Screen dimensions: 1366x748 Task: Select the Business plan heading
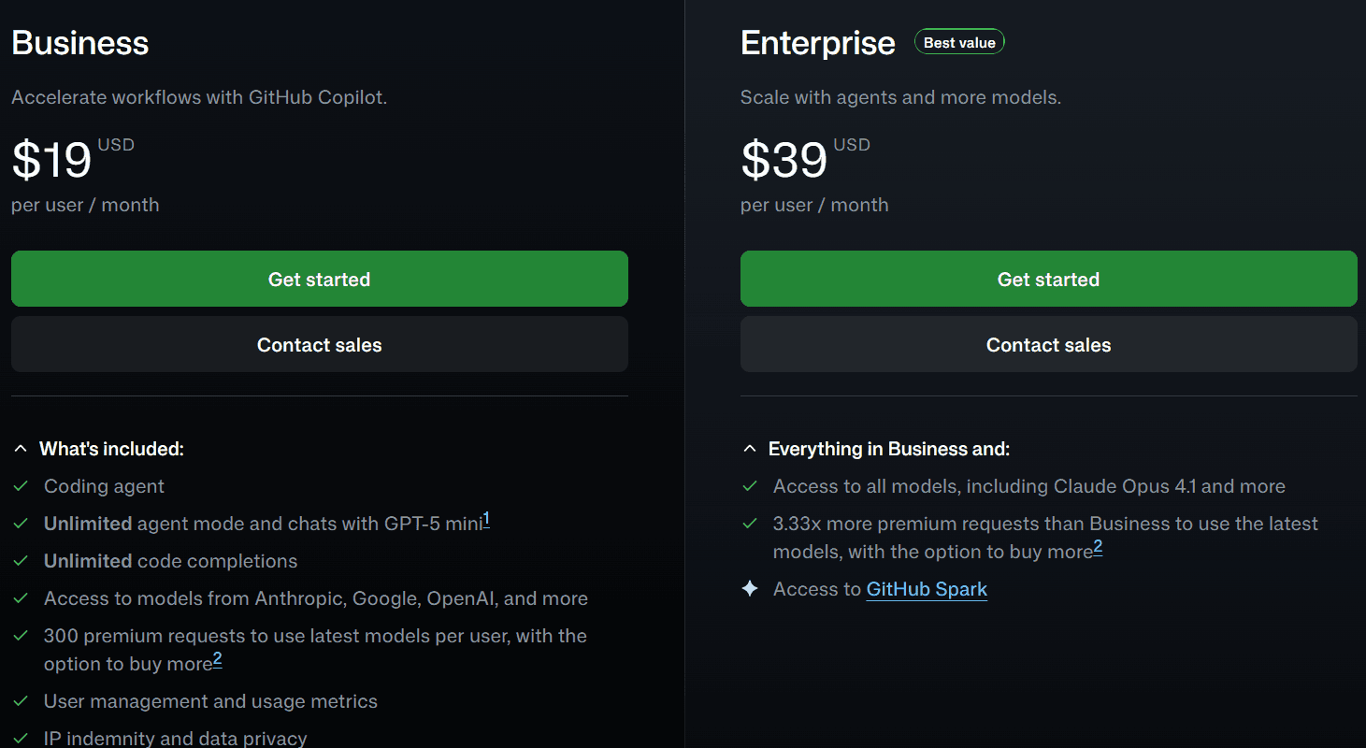tap(79, 42)
